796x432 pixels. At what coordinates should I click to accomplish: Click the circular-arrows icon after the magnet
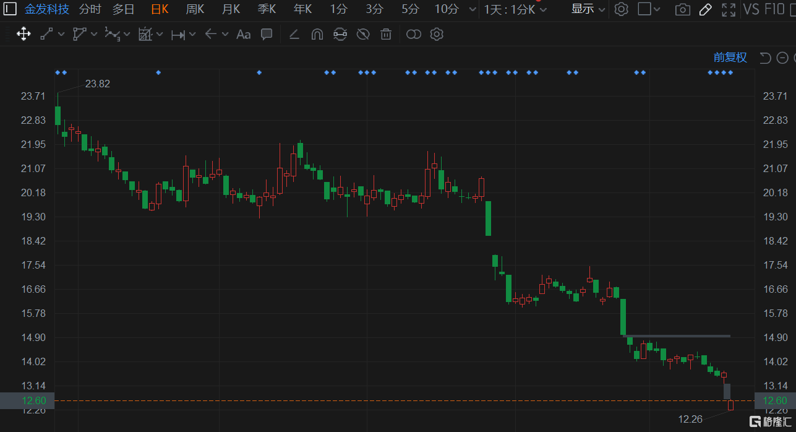coord(340,34)
